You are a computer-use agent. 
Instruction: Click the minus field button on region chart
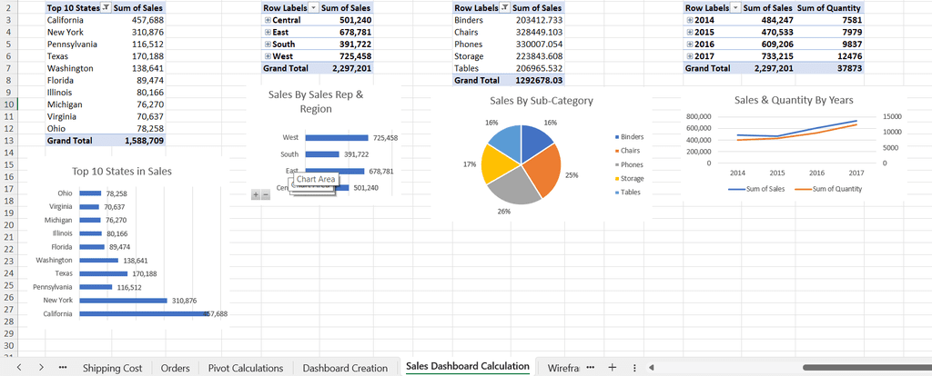[x=265, y=195]
